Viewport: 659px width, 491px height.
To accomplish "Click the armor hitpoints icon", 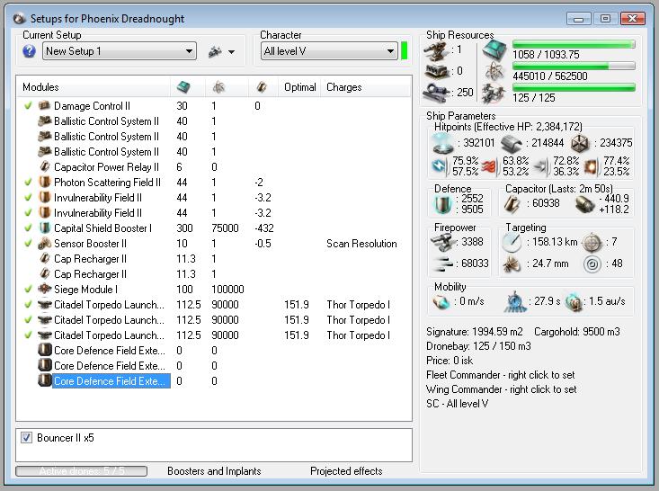I will [511, 144].
